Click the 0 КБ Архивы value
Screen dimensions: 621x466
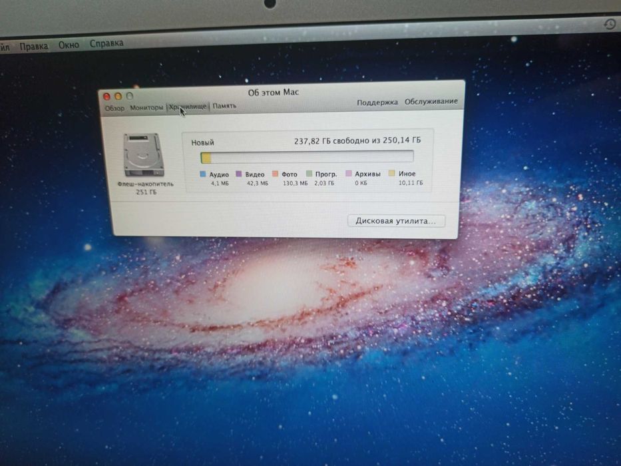361,183
